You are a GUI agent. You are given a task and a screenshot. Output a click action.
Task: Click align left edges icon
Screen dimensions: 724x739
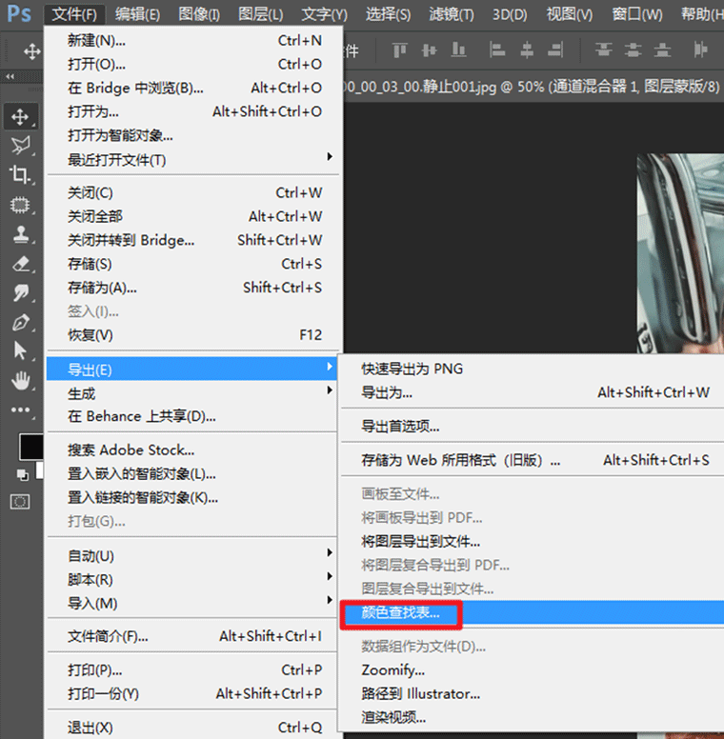497,50
